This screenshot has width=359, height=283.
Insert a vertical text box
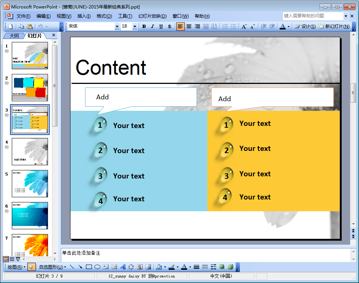[x=114, y=267]
